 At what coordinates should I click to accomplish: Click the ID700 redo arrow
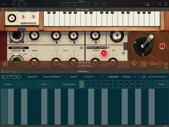coord(140,77)
